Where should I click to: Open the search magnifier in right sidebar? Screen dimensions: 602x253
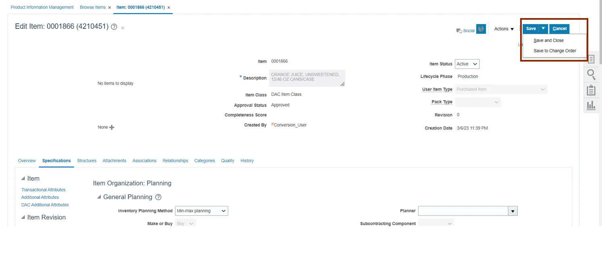(x=591, y=74)
